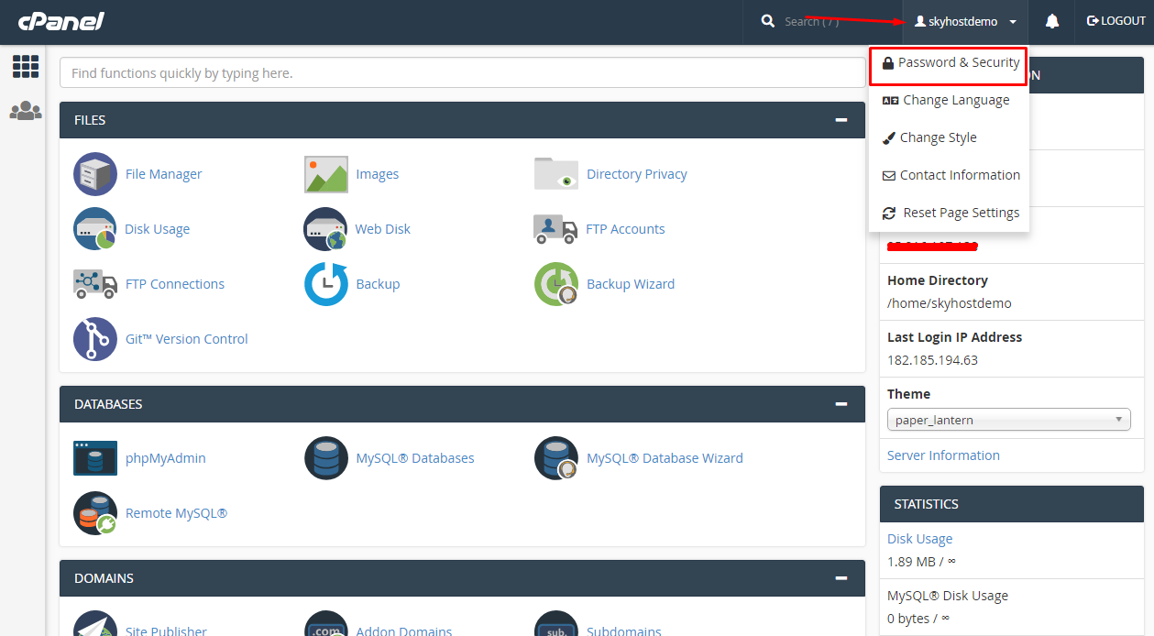Screen dimensions: 1154x636
Task: Click the search magnifier icon
Action: (768, 21)
